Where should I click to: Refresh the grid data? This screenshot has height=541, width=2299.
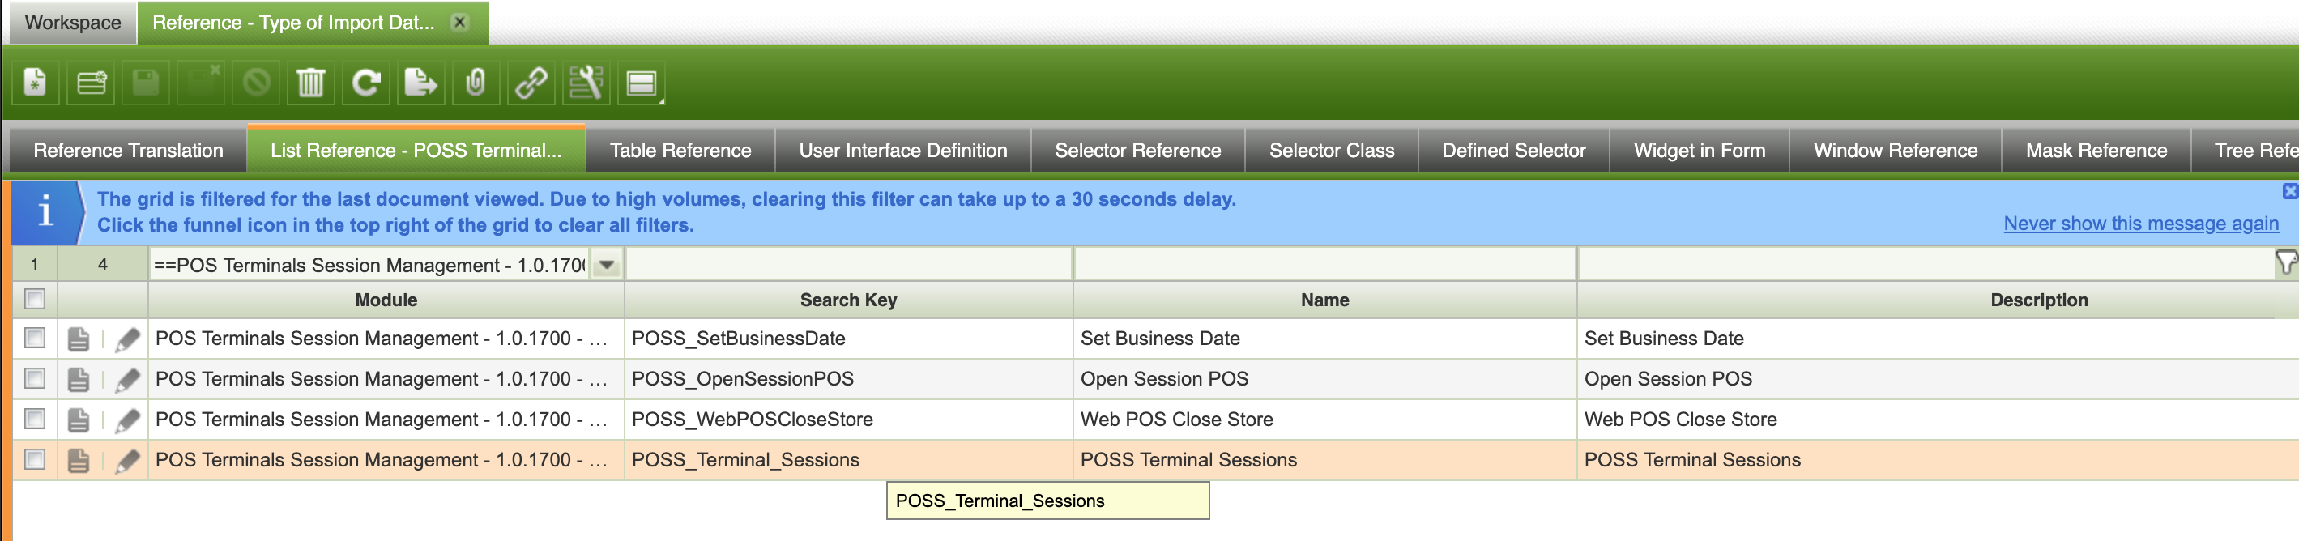tap(366, 84)
